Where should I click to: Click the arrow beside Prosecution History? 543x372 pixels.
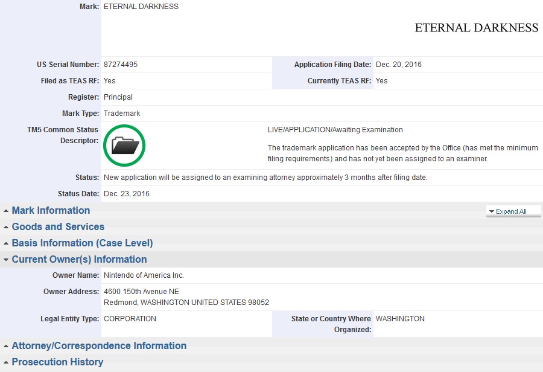(x=6, y=362)
